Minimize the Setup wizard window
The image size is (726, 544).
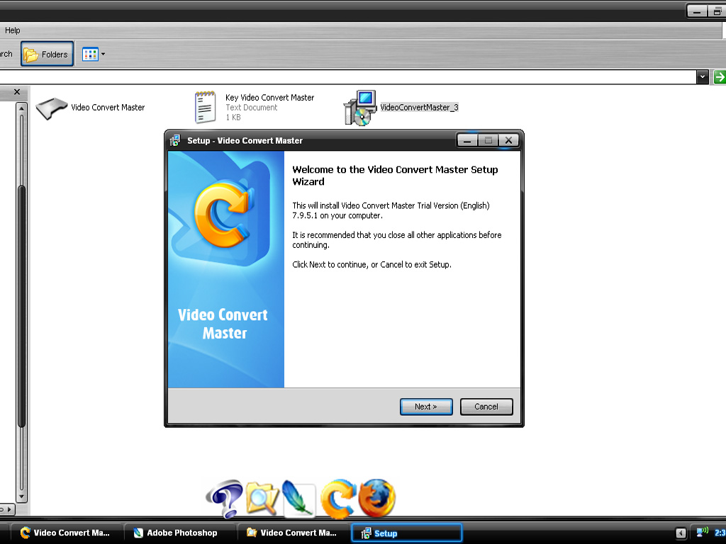[x=467, y=140]
